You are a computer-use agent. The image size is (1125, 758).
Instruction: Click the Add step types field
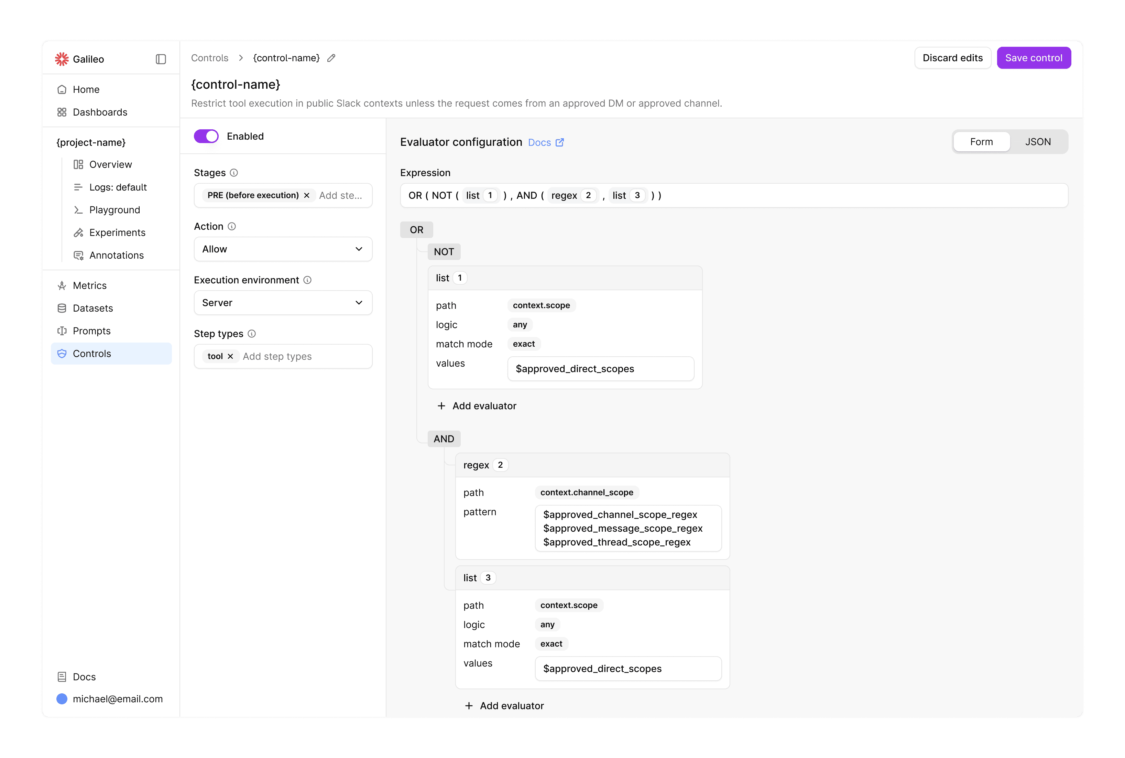(x=299, y=356)
